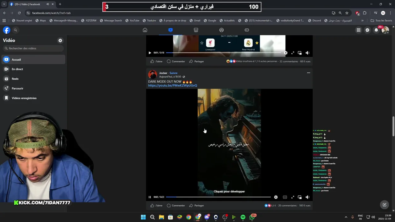Open new message compose floating icon

[385, 204]
